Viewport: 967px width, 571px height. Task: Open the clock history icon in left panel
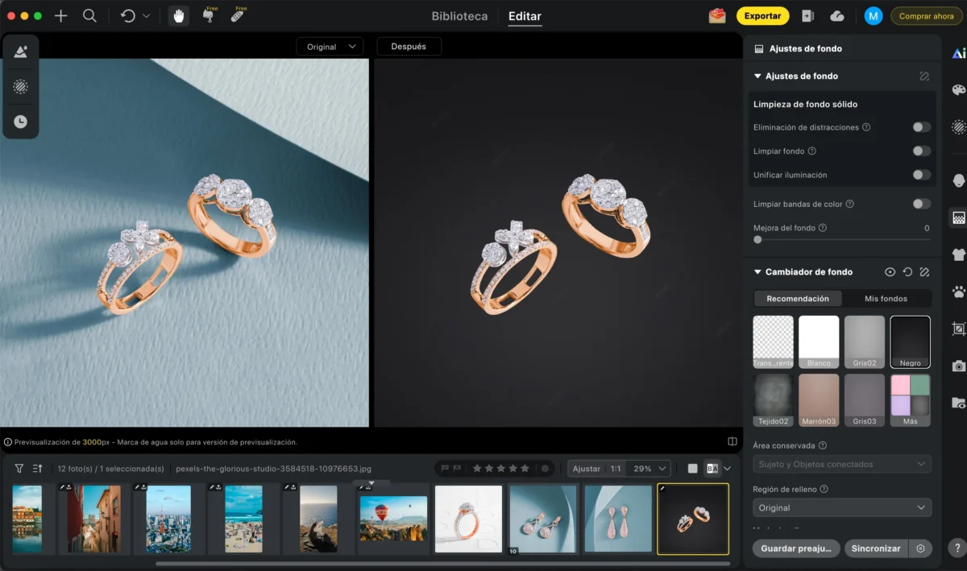21,122
